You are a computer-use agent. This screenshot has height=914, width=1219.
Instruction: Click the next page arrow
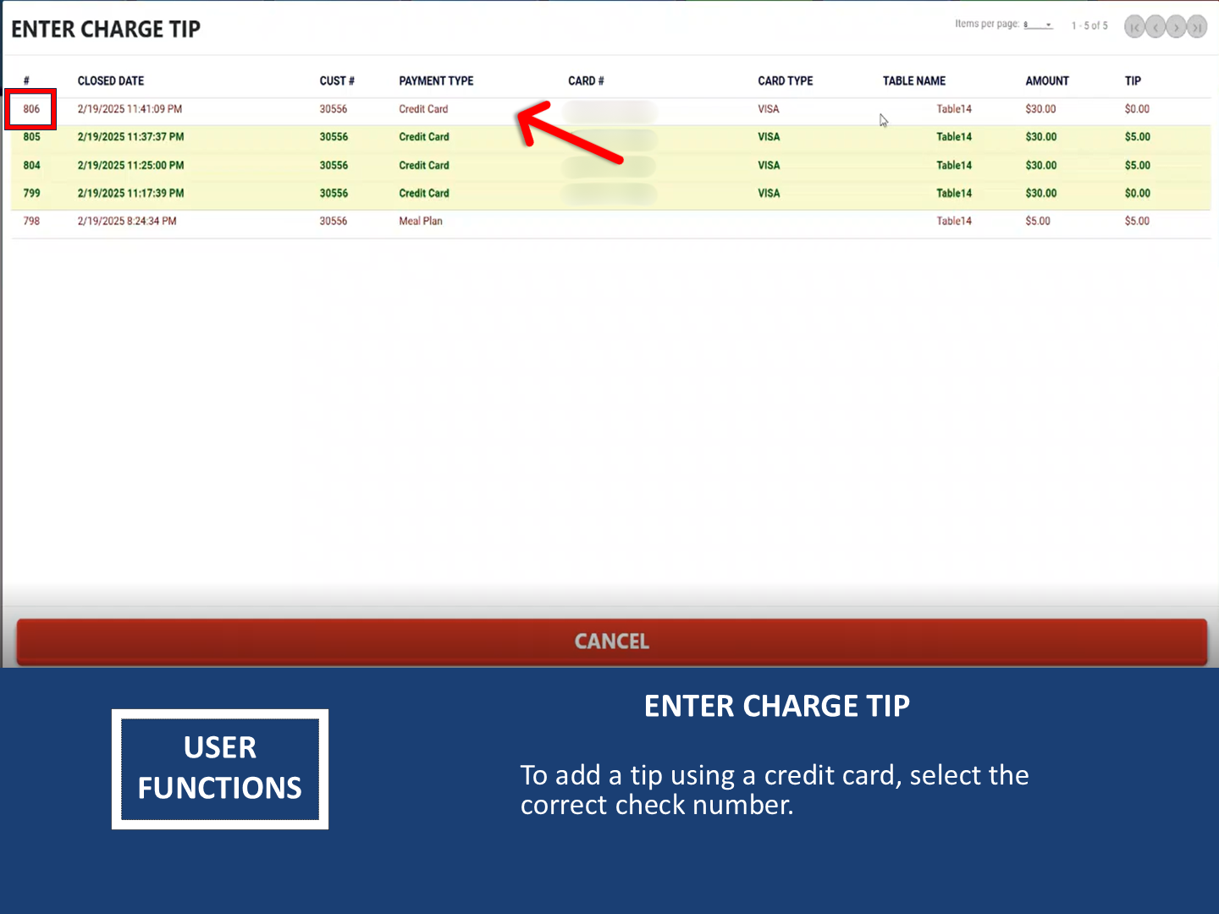pos(1176,28)
